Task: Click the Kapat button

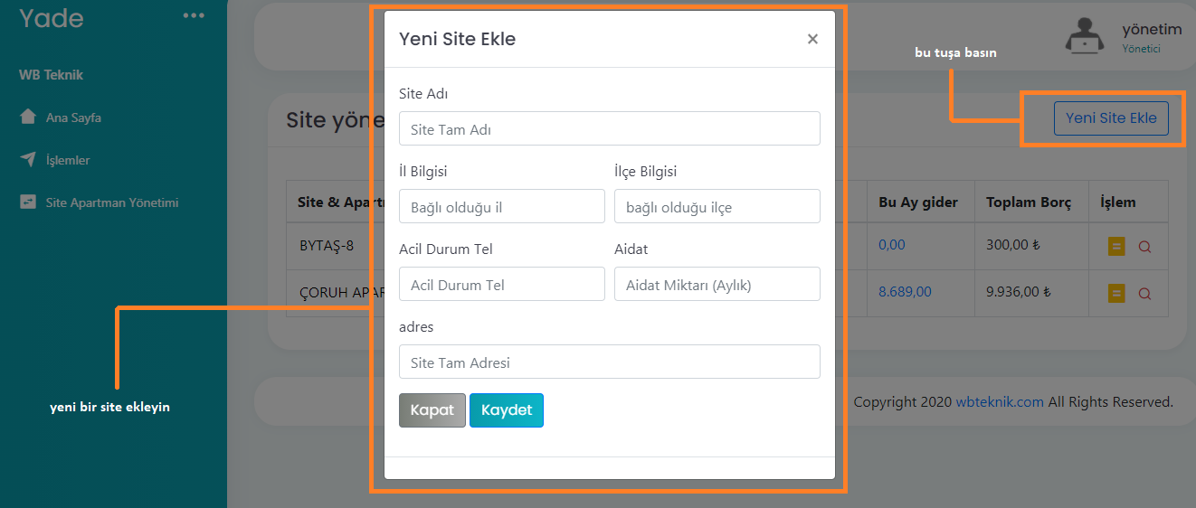Action: pos(432,410)
